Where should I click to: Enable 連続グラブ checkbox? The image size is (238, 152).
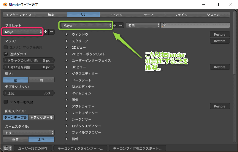[x=6, y=54]
